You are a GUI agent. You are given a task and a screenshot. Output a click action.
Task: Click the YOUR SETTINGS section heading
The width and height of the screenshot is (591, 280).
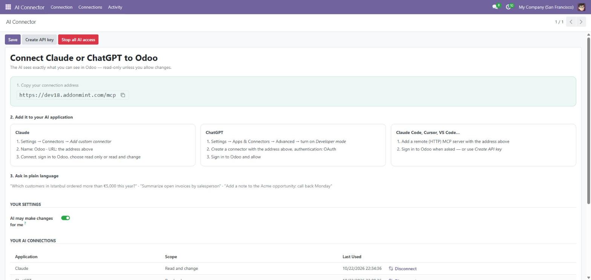coord(25,205)
